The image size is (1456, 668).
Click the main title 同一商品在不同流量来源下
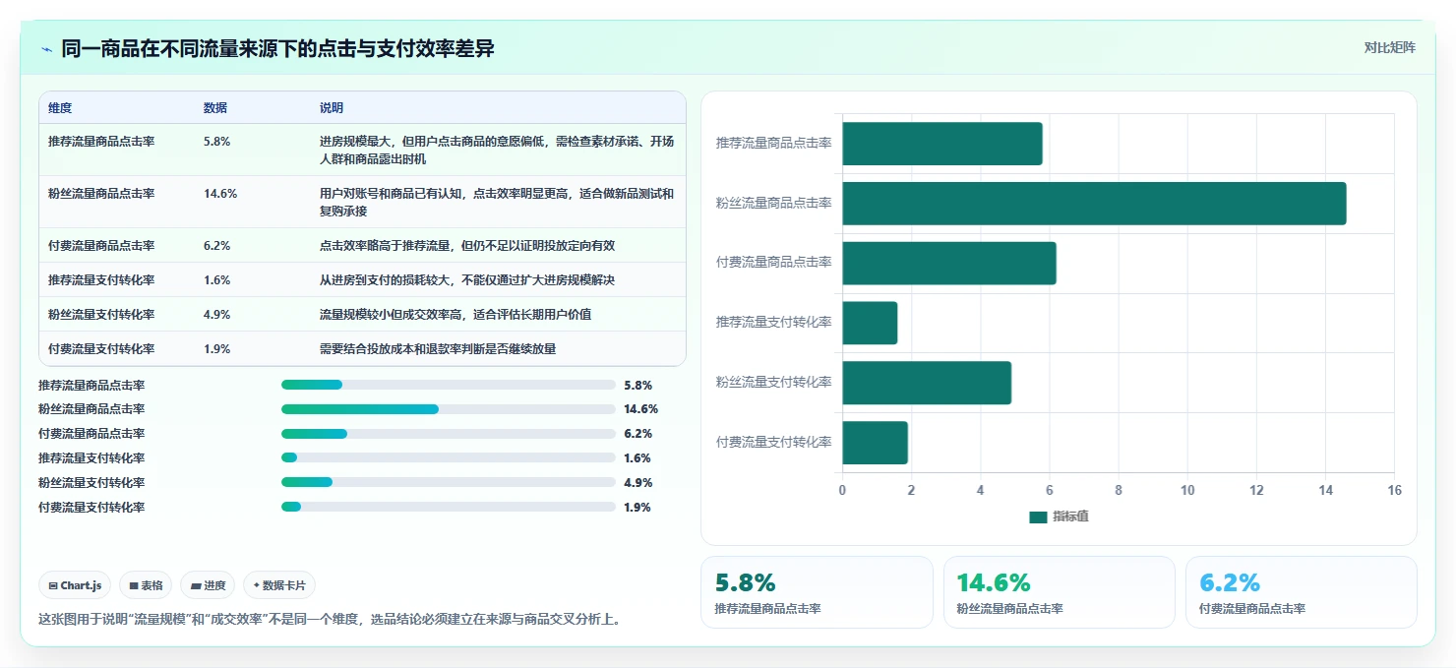click(277, 49)
